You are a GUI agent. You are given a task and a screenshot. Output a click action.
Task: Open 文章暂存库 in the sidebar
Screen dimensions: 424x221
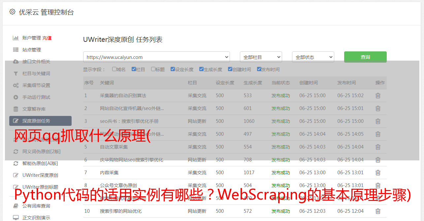pos(34,109)
